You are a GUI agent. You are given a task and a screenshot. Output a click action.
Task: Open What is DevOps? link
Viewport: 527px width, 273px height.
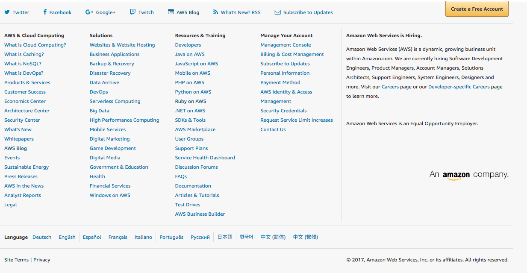[x=24, y=73]
